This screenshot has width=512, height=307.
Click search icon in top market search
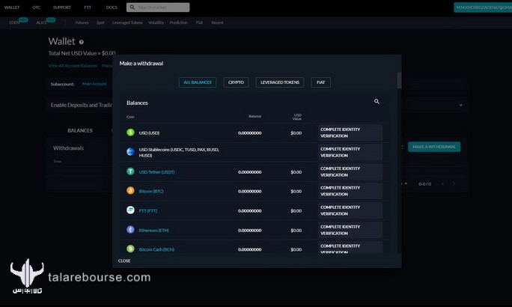132,7
